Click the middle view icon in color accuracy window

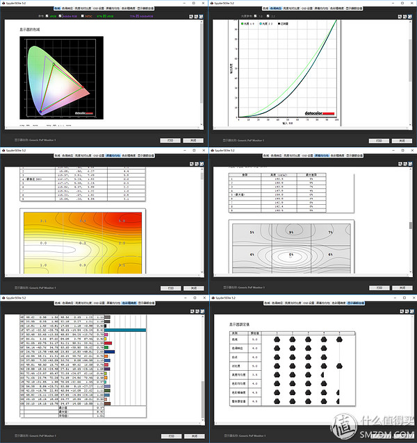click(x=197, y=311)
